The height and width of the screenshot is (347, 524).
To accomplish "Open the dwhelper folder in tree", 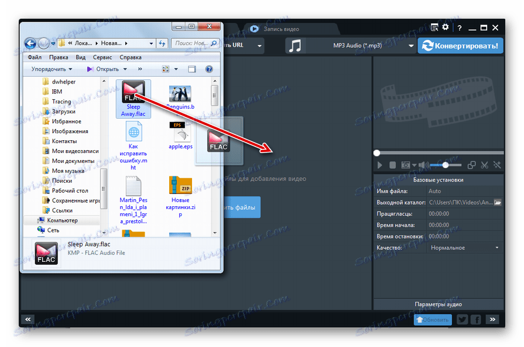I will (59, 82).
